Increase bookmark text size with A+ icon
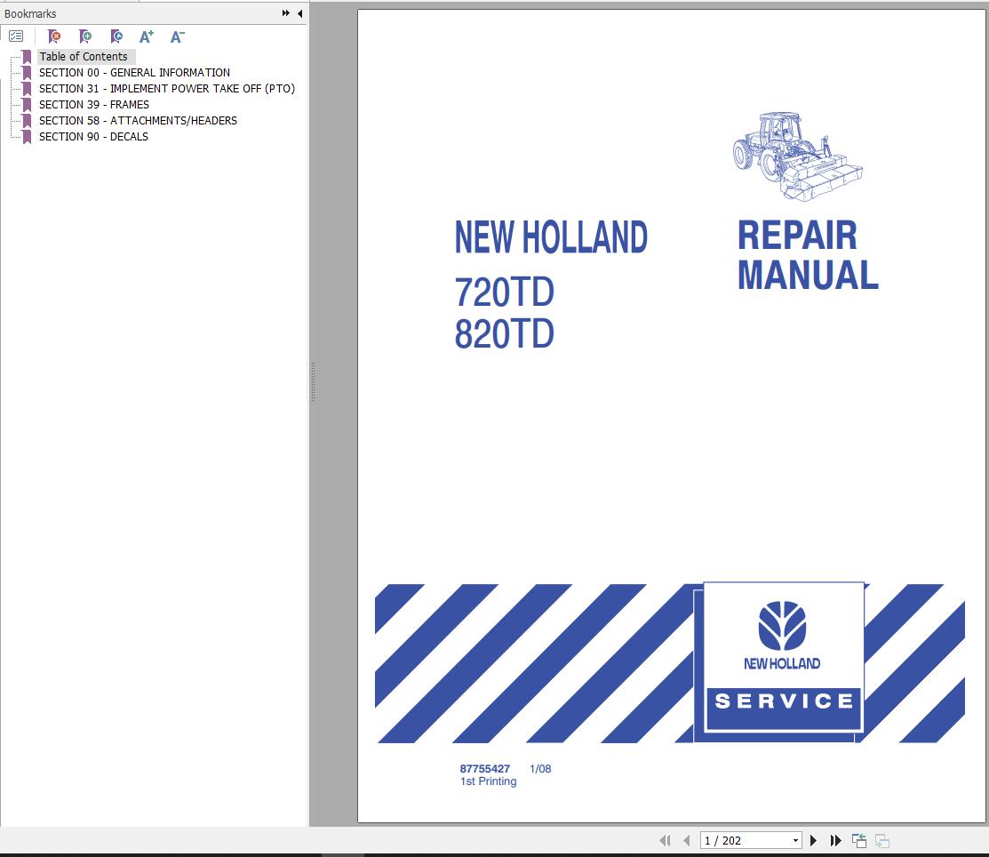The height and width of the screenshot is (857, 989). point(147,36)
